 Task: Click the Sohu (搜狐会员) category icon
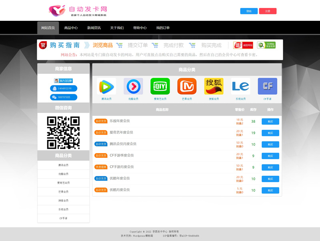point(214,86)
